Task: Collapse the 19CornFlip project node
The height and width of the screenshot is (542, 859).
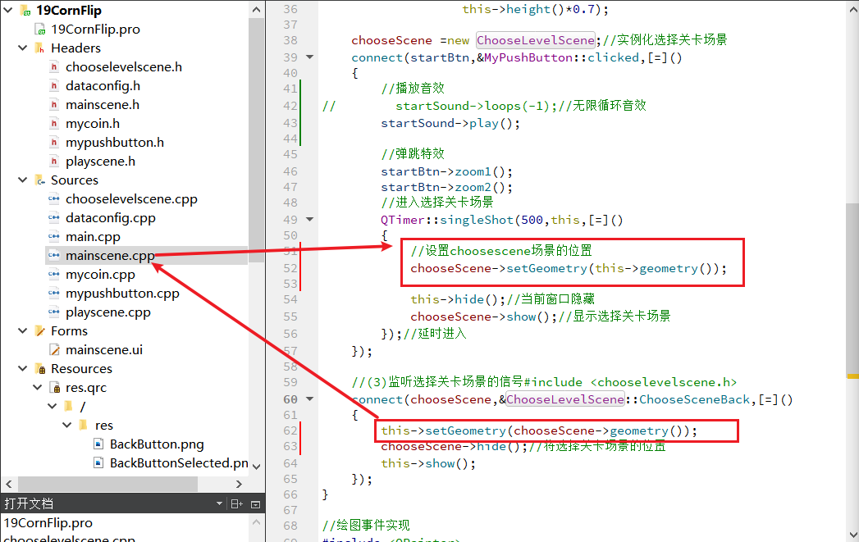Action: tap(8, 10)
